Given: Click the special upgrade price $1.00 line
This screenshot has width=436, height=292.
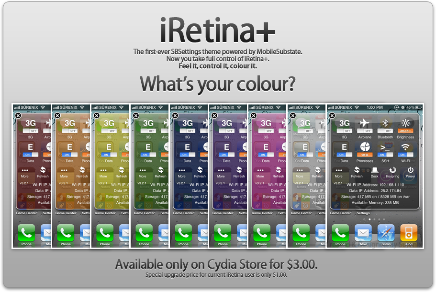Looking at the screenshot, I should (216, 275).
